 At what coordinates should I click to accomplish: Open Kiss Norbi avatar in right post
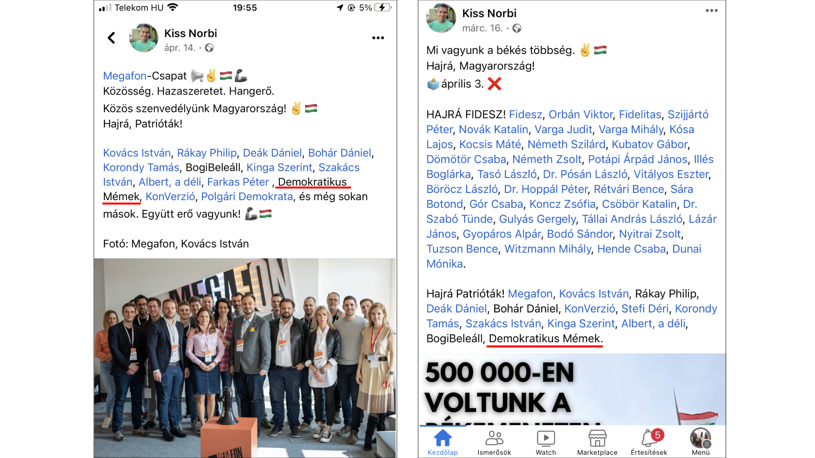pyautogui.click(x=441, y=18)
